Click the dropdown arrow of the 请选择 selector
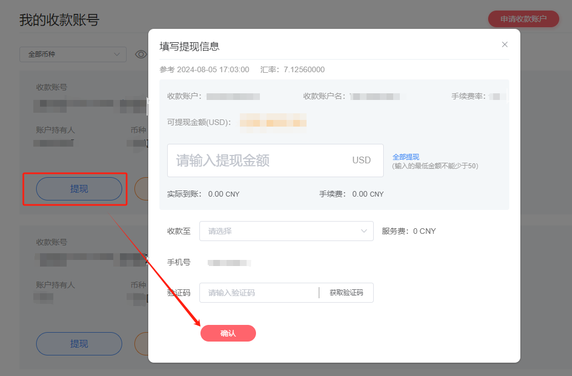This screenshot has width=572, height=376. tap(364, 231)
